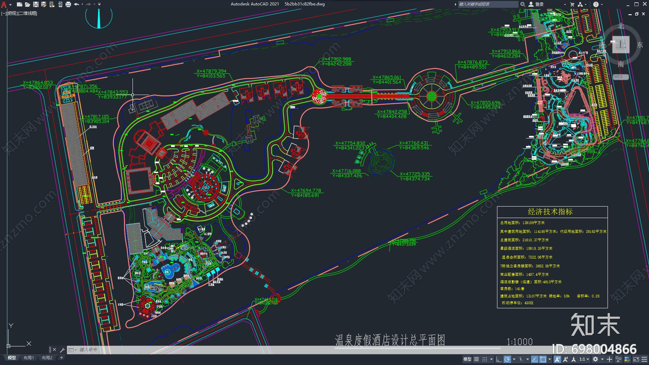This screenshot has height=365, width=649.
Task: Expand the annotation scale 1:1 dropdown
Action: [583, 359]
